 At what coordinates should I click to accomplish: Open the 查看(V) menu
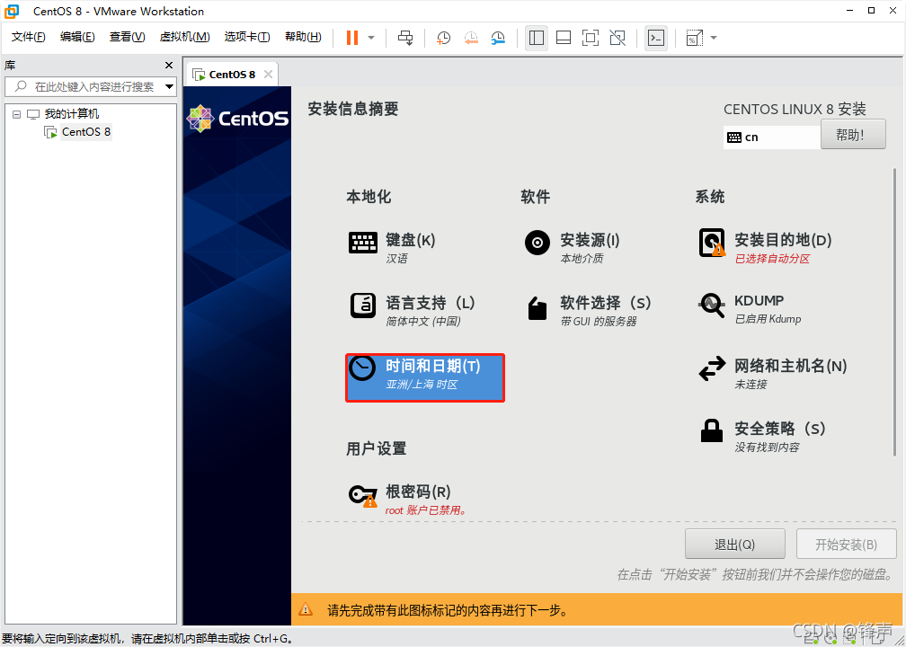[127, 37]
